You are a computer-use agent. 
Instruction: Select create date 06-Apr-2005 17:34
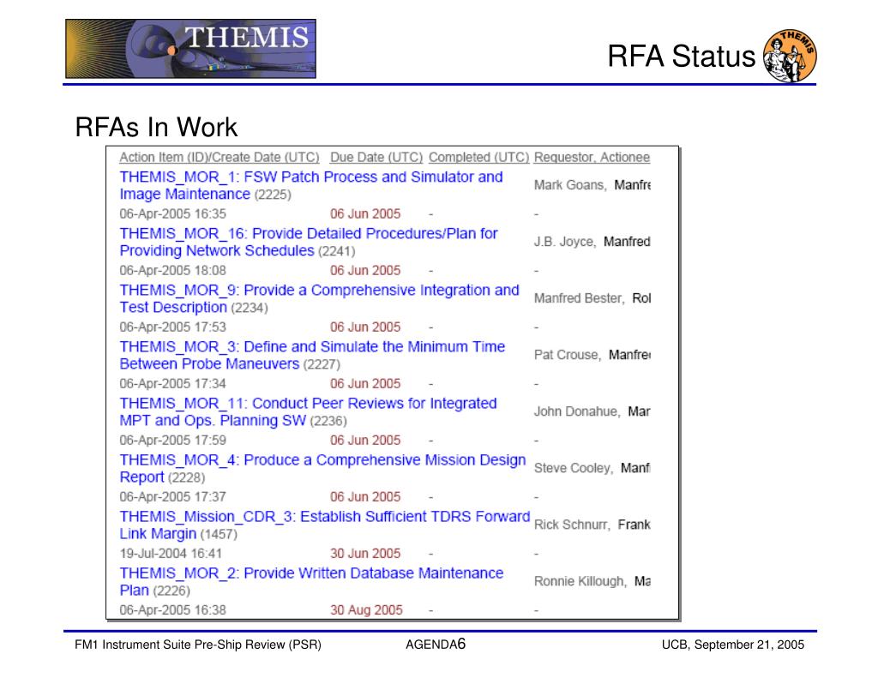[x=172, y=383]
